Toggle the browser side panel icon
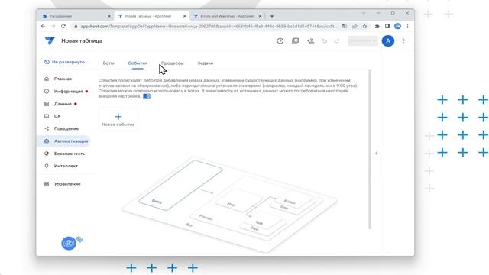This screenshot has height=275, width=489. click(x=387, y=27)
